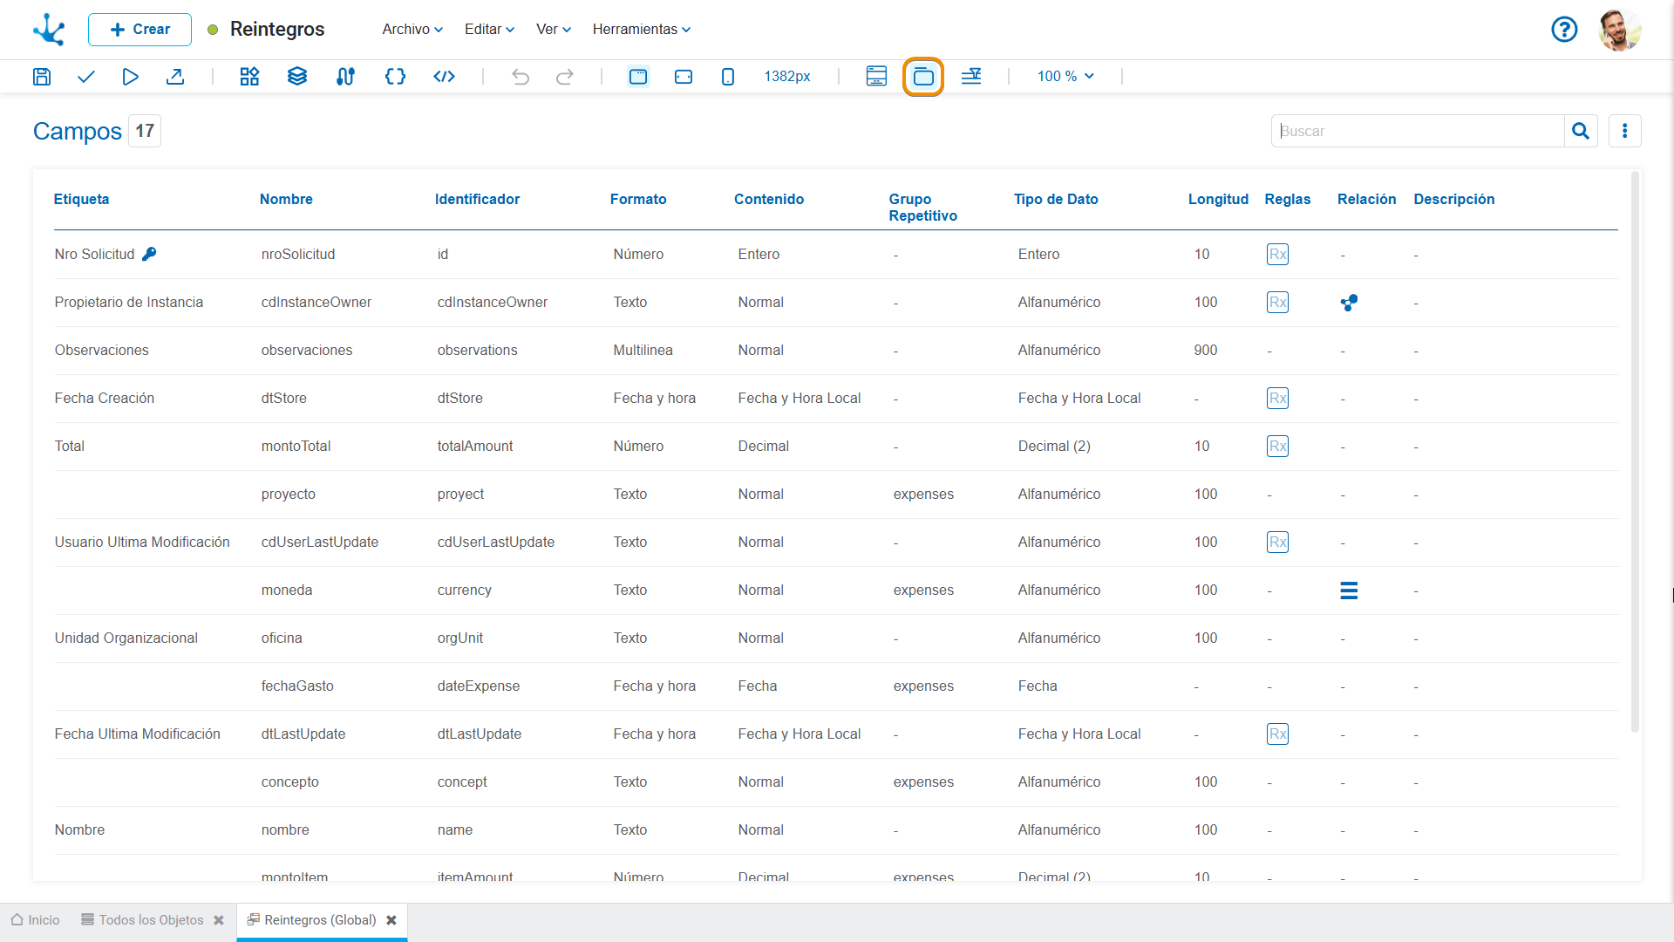
Task: Open the widgets grid icon
Action: point(249,77)
